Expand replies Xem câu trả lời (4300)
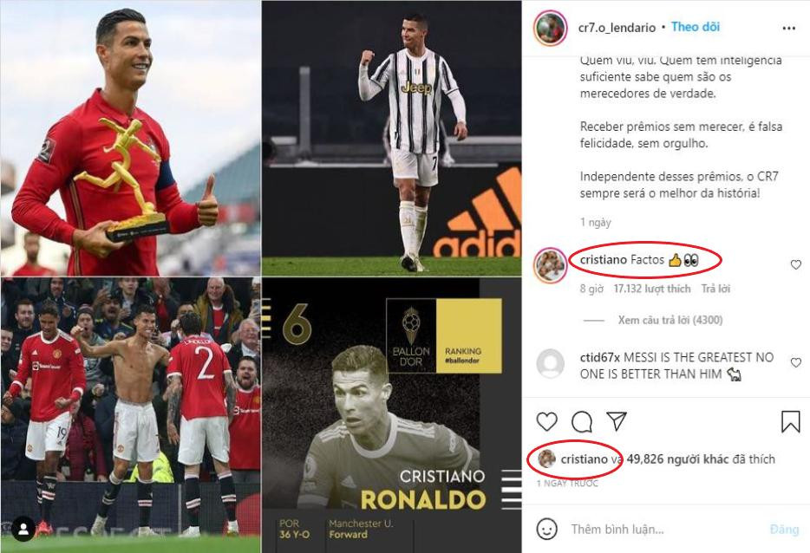Viewport: 810px width, 553px height. click(670, 320)
